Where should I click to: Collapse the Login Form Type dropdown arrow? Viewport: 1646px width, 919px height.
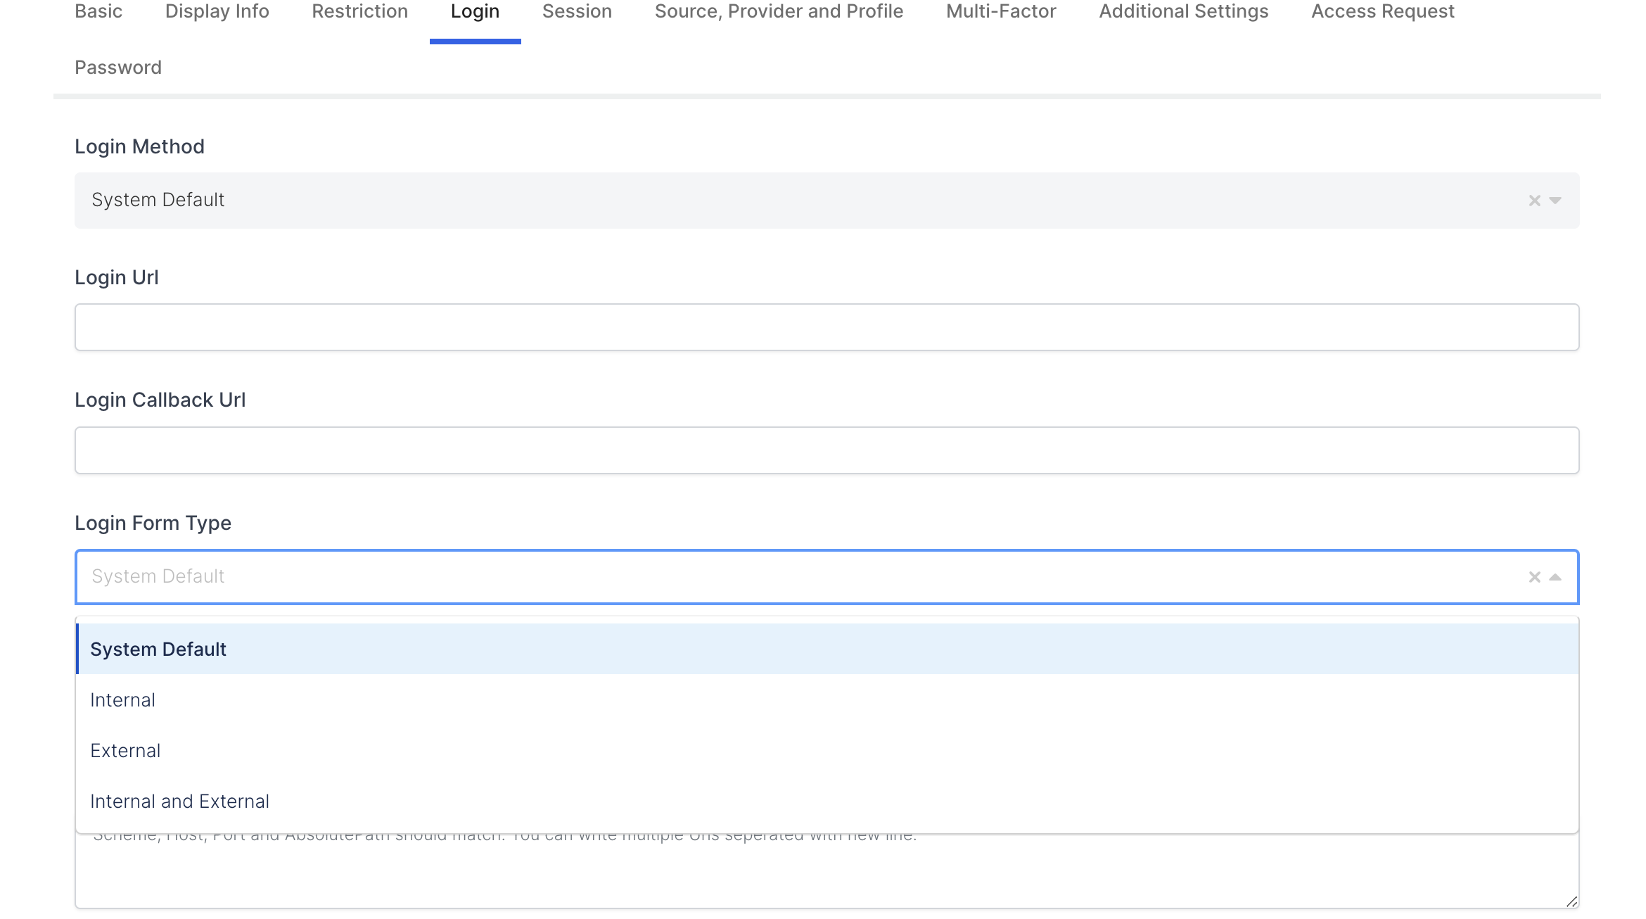1555,577
